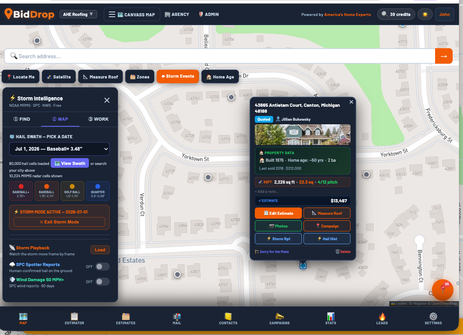The height and width of the screenshot is (335, 463).
Task: Open the hail swath date dropdown
Action: click(59, 149)
